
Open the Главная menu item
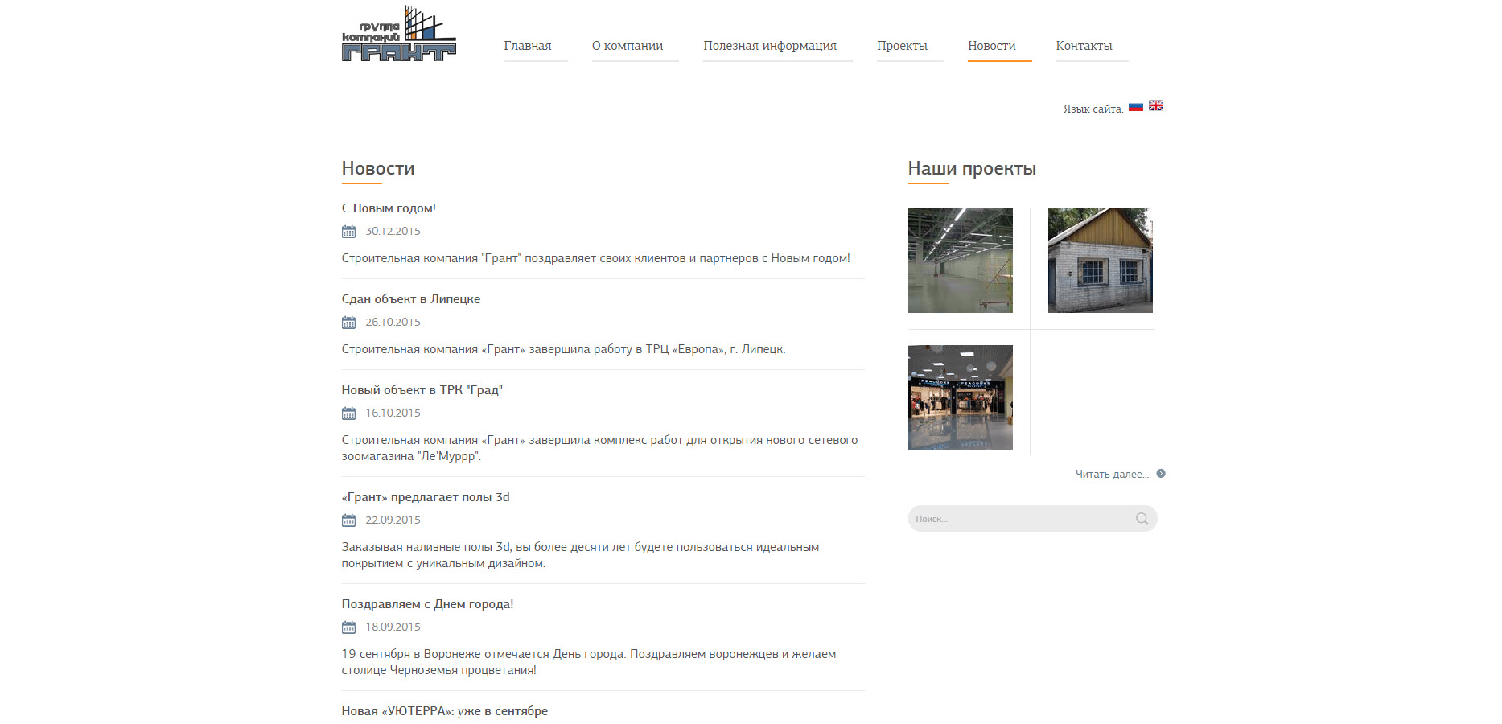(528, 46)
